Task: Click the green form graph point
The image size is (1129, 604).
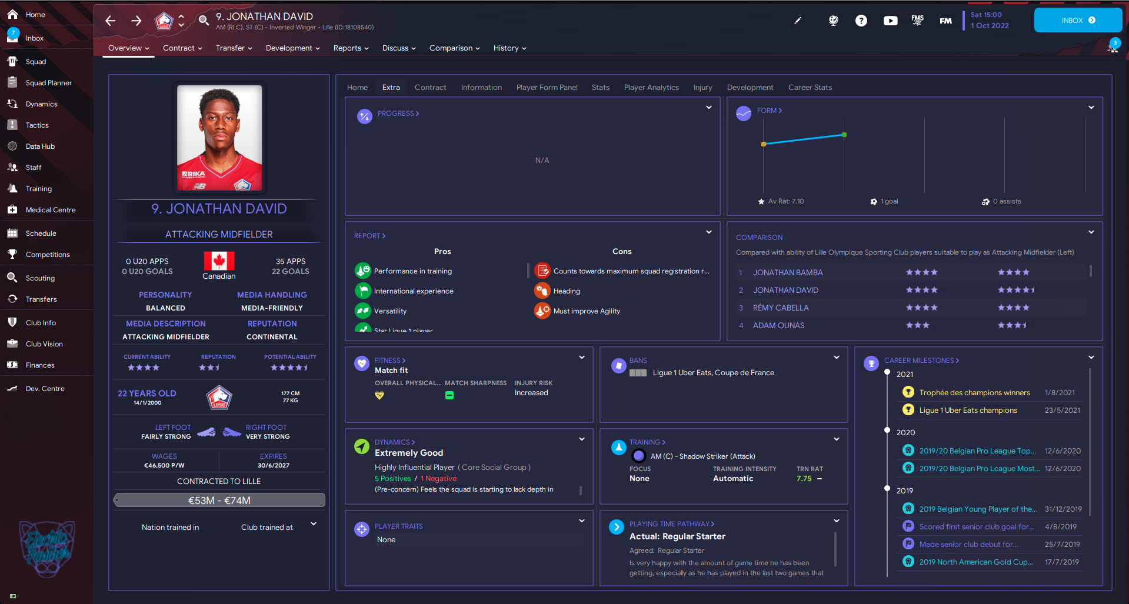Action: pyautogui.click(x=844, y=135)
